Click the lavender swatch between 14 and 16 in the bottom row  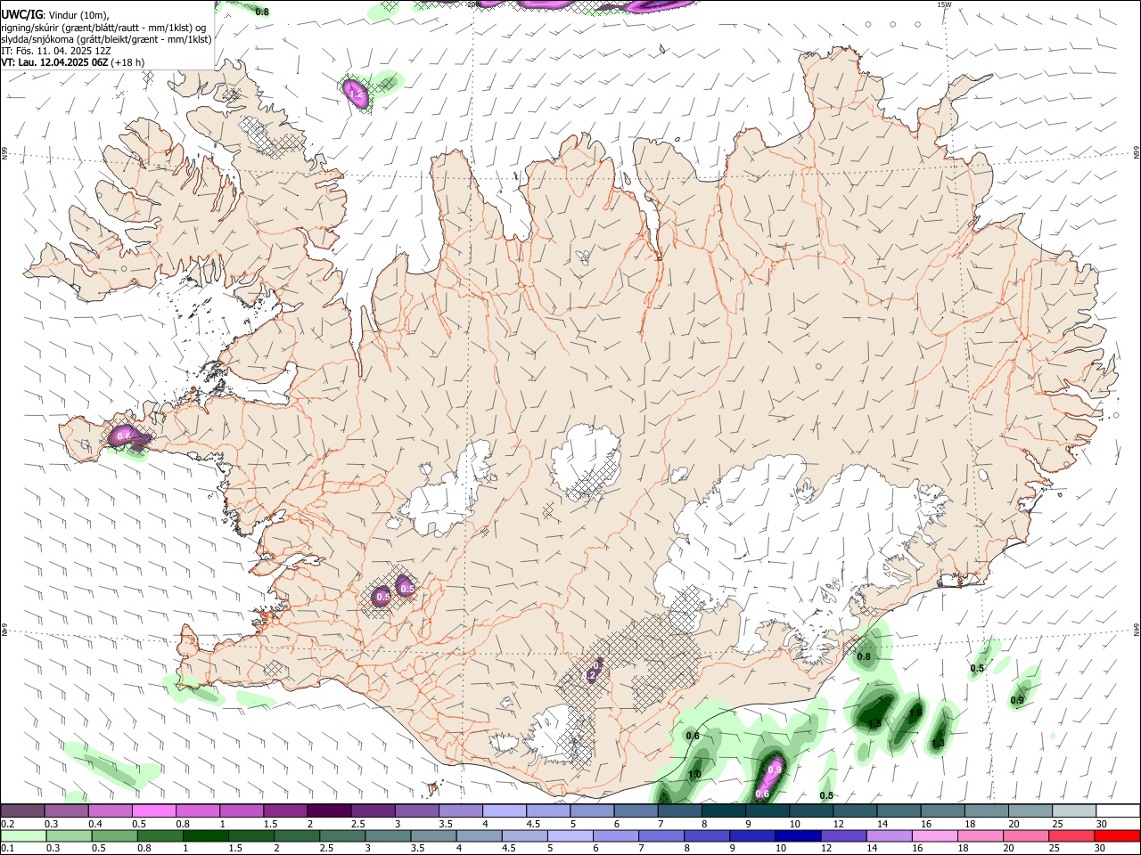point(889,835)
